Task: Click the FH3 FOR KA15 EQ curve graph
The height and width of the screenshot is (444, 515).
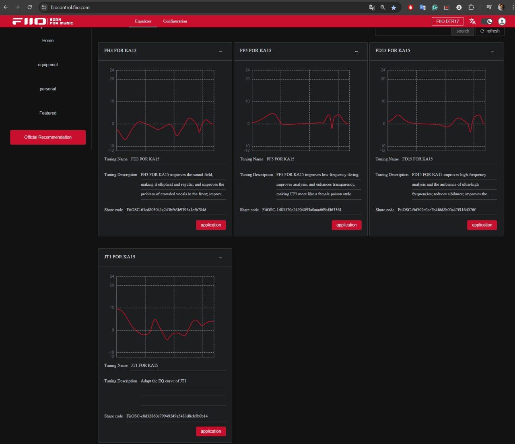Action: 165,110
